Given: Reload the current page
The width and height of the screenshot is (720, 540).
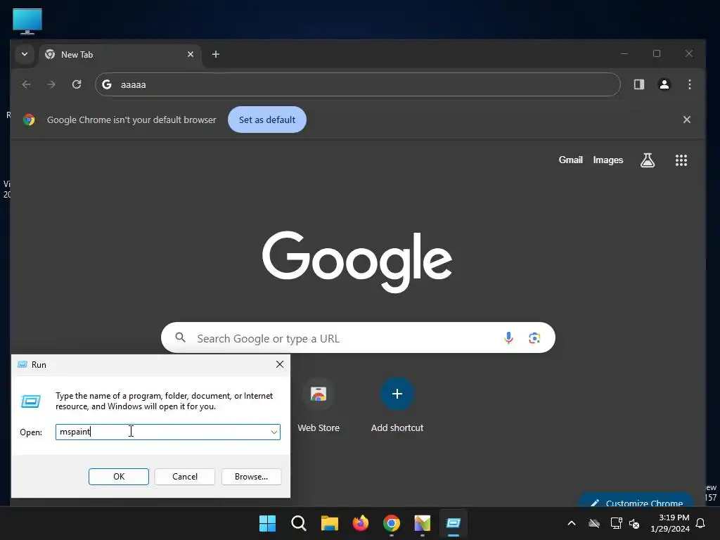Looking at the screenshot, I should point(77,84).
